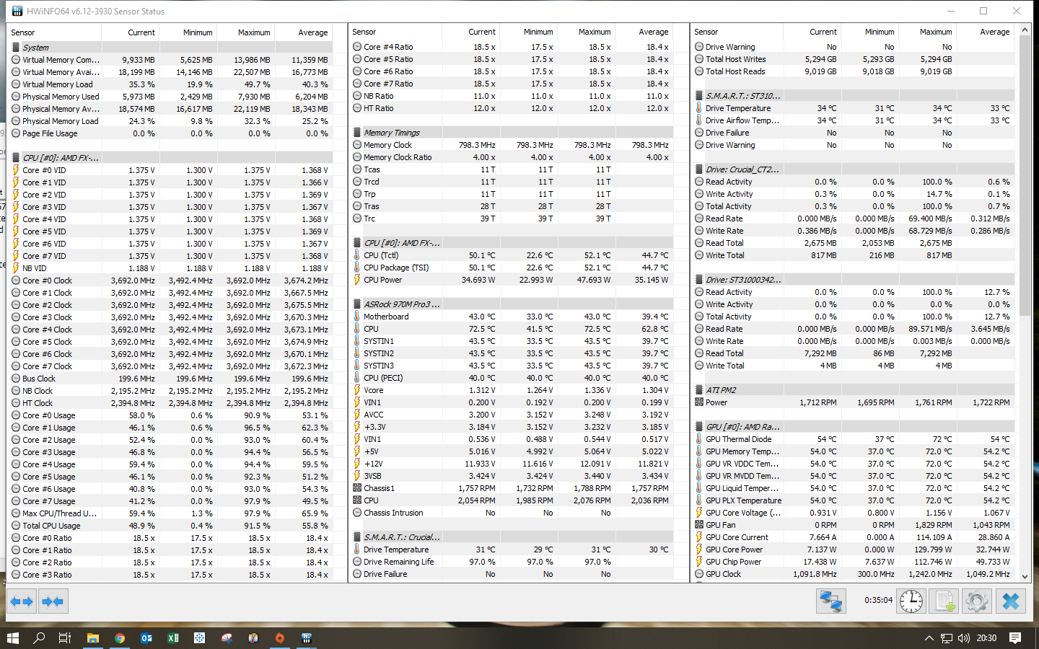Select the Drive: Crucial_CT2... section header

pyautogui.click(x=854, y=169)
